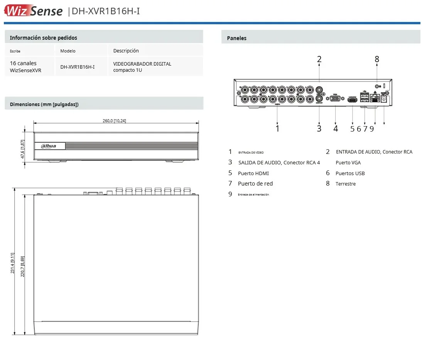Click the 'Puerto de red' legend entry
The height and width of the screenshot is (341, 422).
pyautogui.click(x=255, y=184)
